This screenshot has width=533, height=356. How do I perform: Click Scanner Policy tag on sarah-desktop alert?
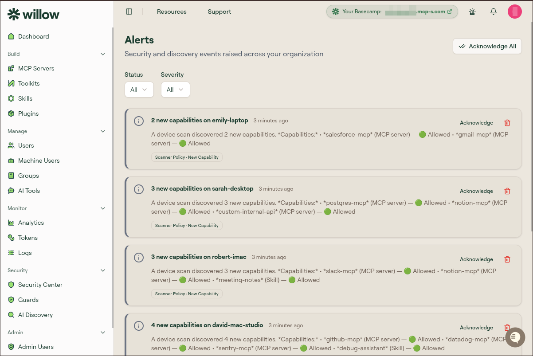[187, 225]
